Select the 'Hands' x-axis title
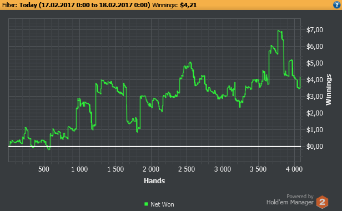The width and height of the screenshot is (342, 211). coord(154,180)
